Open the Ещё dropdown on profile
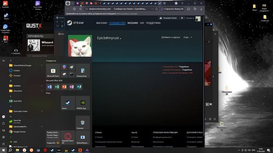This screenshot has height=153, width=273. click(188, 37)
